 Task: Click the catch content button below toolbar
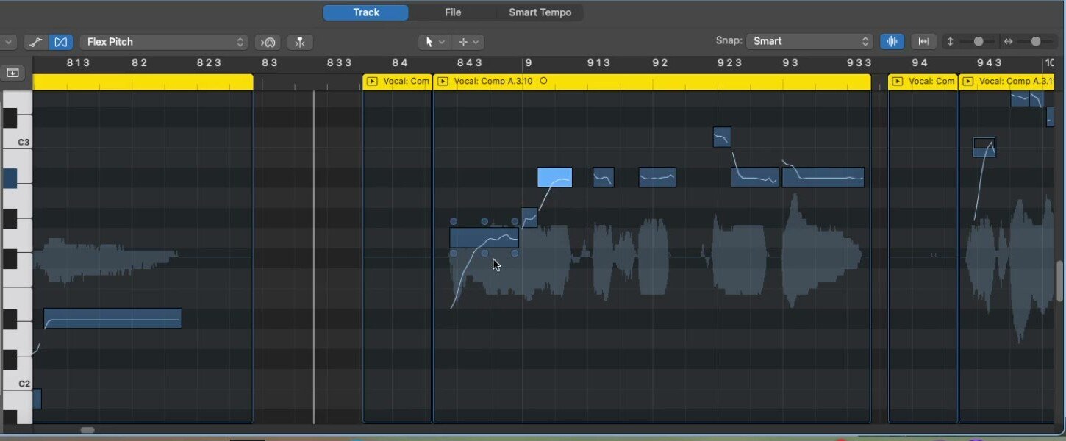pos(12,73)
